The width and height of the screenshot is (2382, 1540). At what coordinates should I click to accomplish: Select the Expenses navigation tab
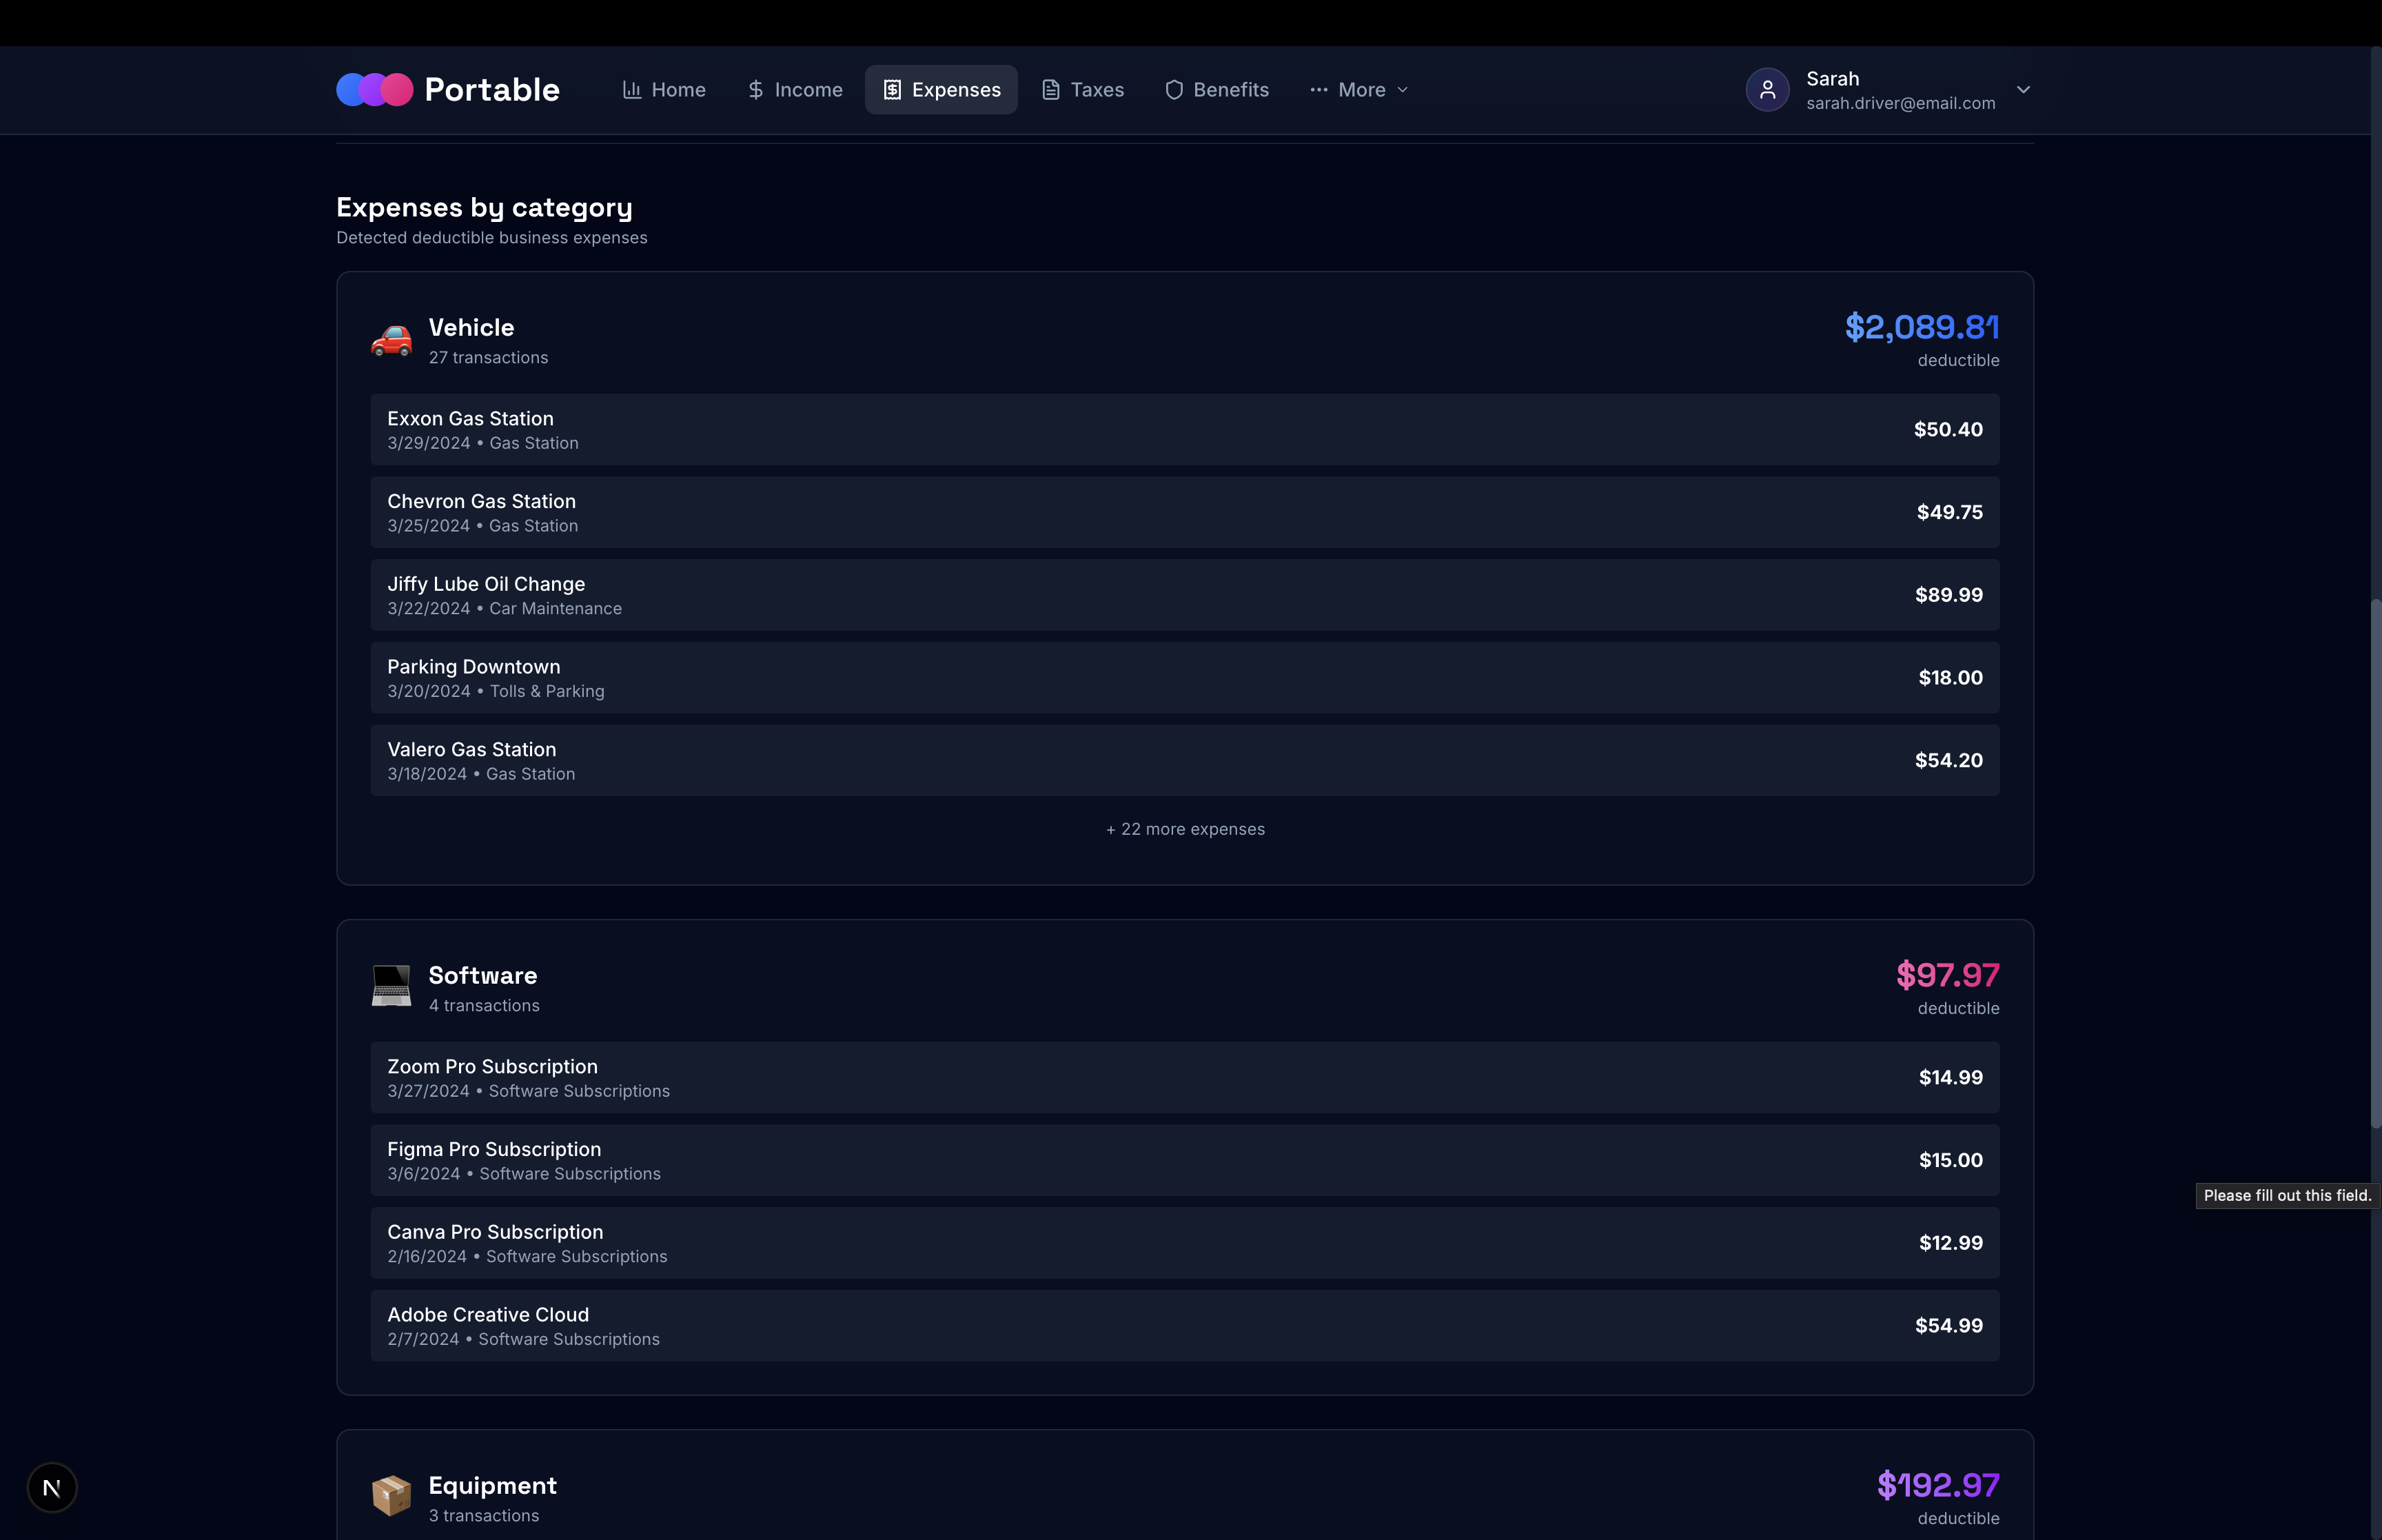point(941,90)
